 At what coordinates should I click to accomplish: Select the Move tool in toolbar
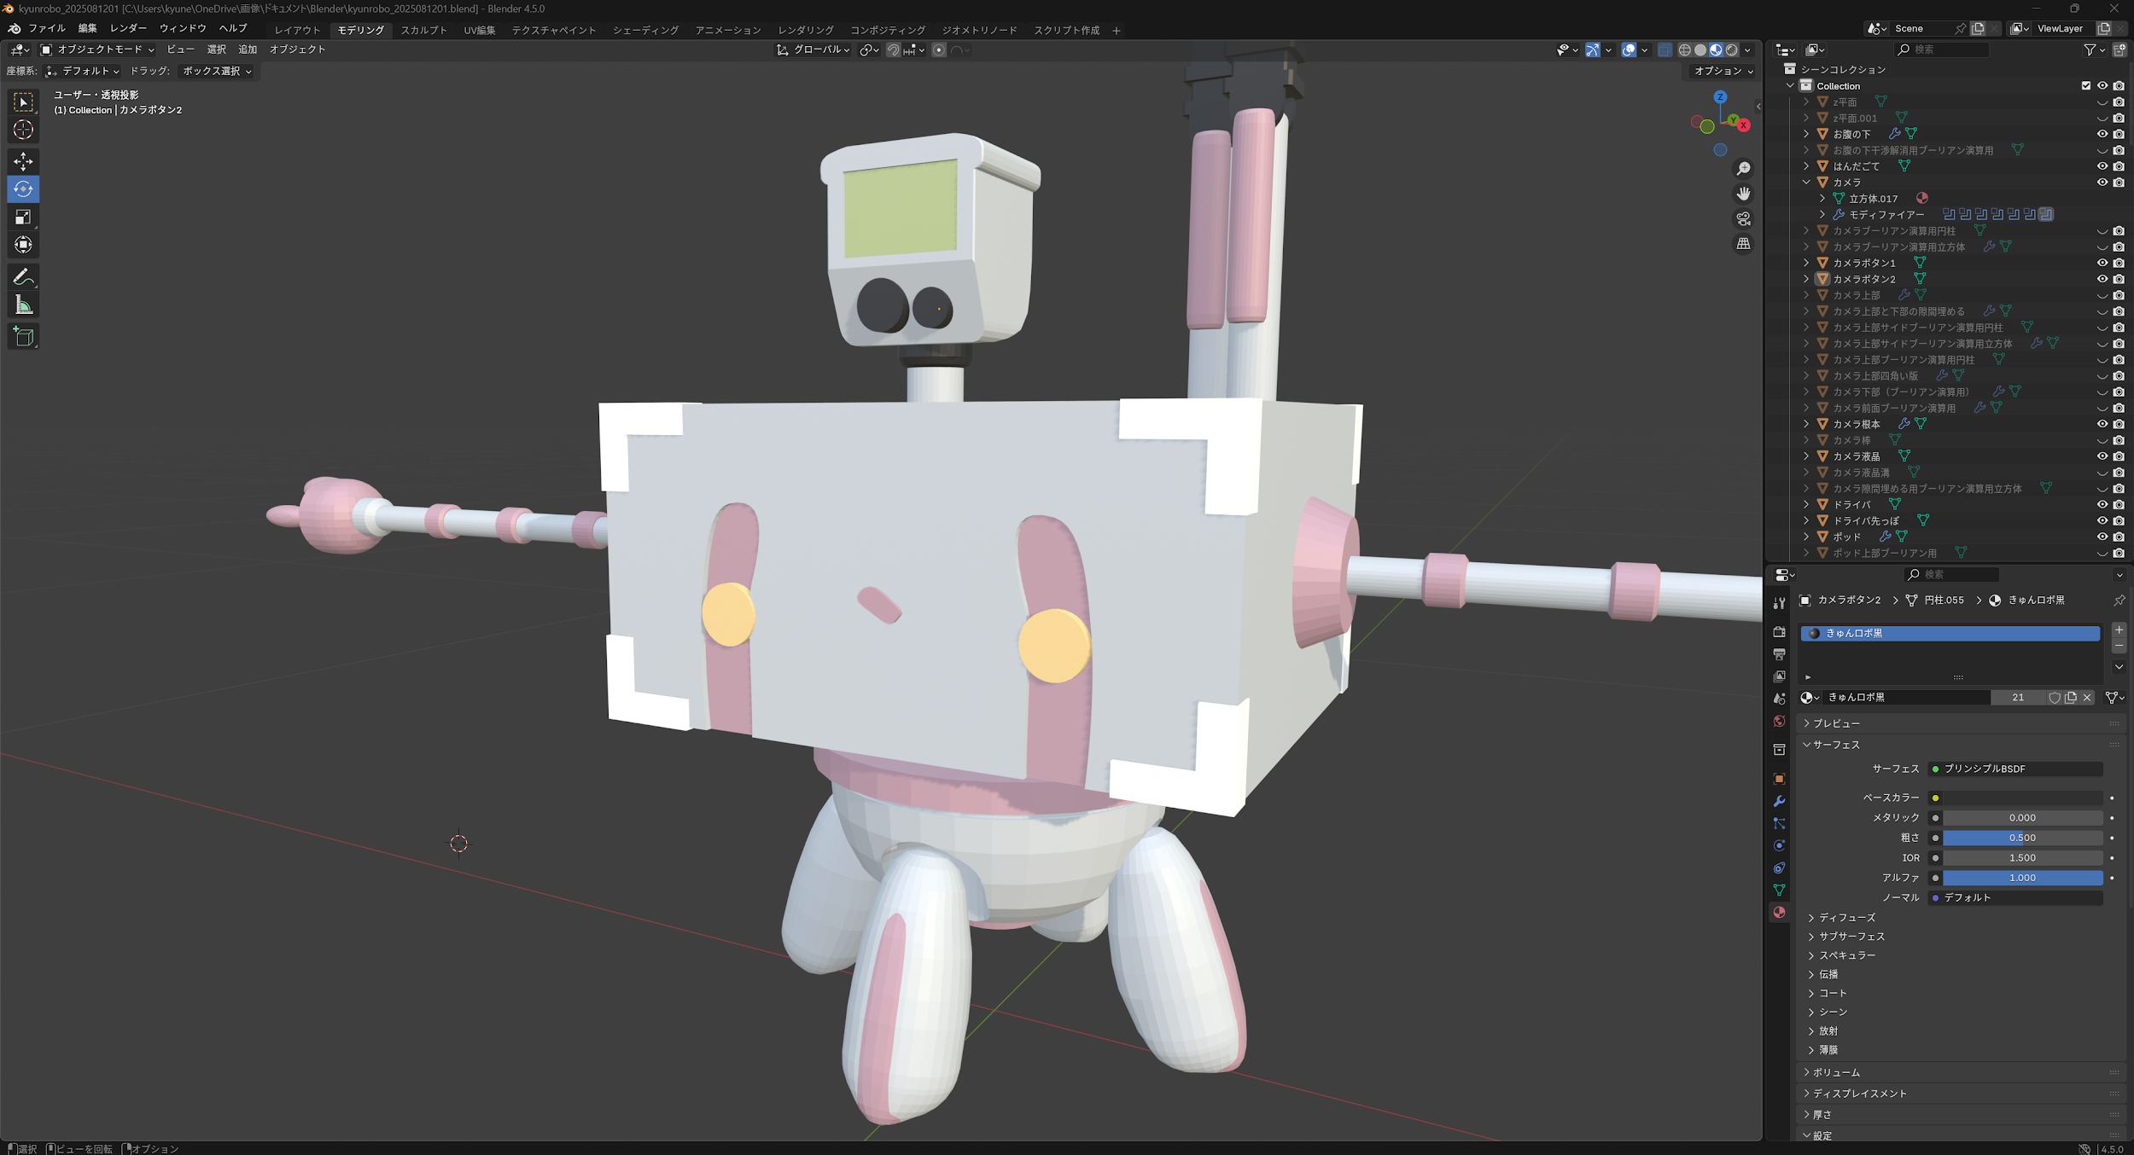pyautogui.click(x=23, y=160)
